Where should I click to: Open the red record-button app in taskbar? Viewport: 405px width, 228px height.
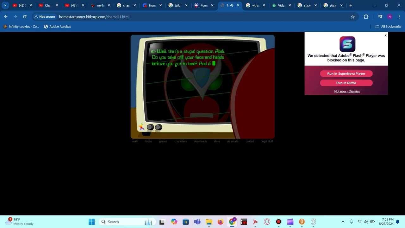[278, 222]
